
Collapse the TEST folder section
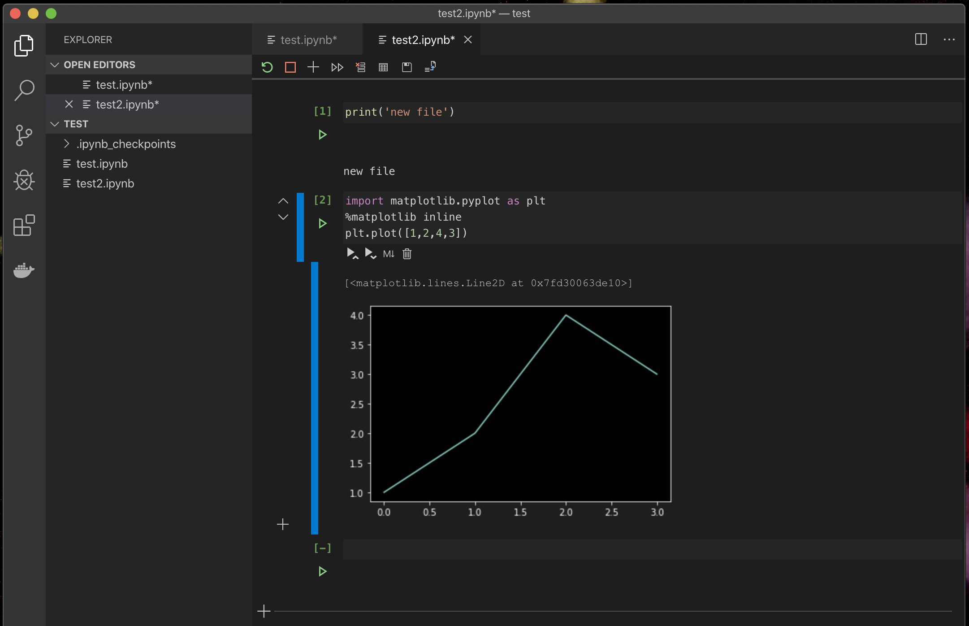click(55, 124)
